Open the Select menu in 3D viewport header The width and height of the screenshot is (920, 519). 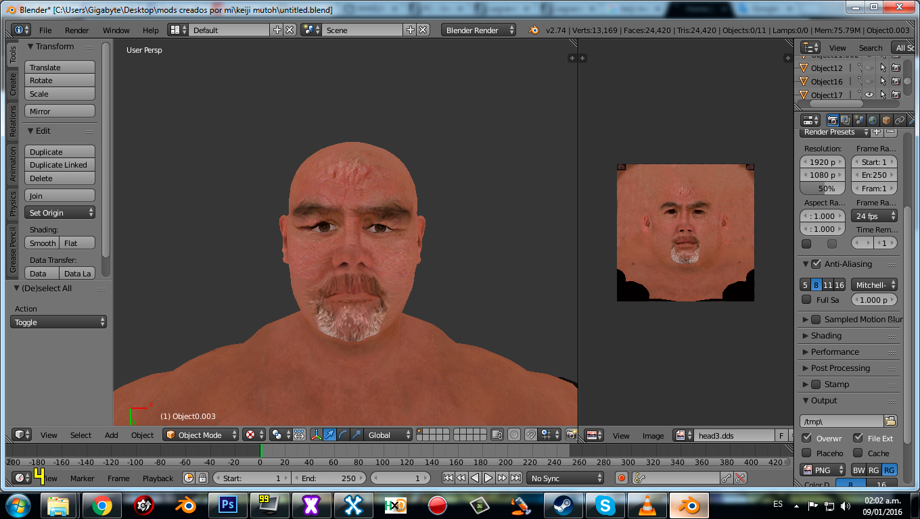click(80, 435)
